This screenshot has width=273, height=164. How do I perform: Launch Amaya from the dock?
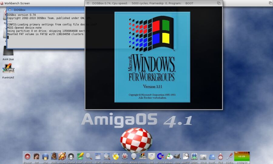[x=169, y=156]
